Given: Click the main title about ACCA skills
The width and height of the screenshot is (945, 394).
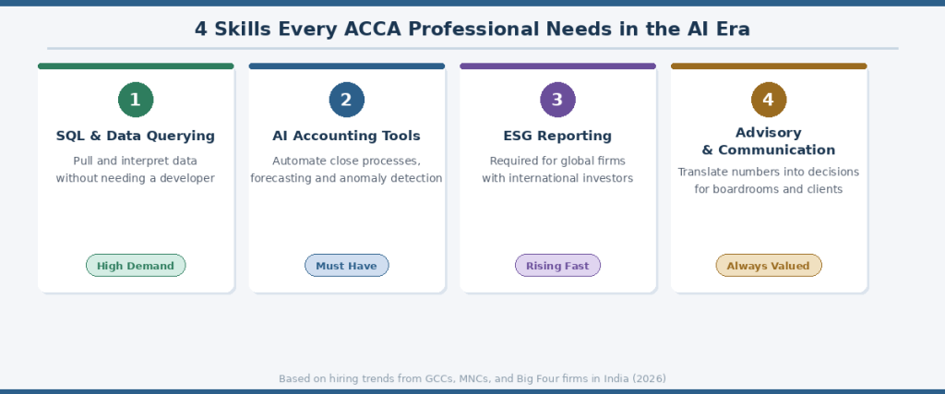Looking at the screenshot, I should [472, 29].
